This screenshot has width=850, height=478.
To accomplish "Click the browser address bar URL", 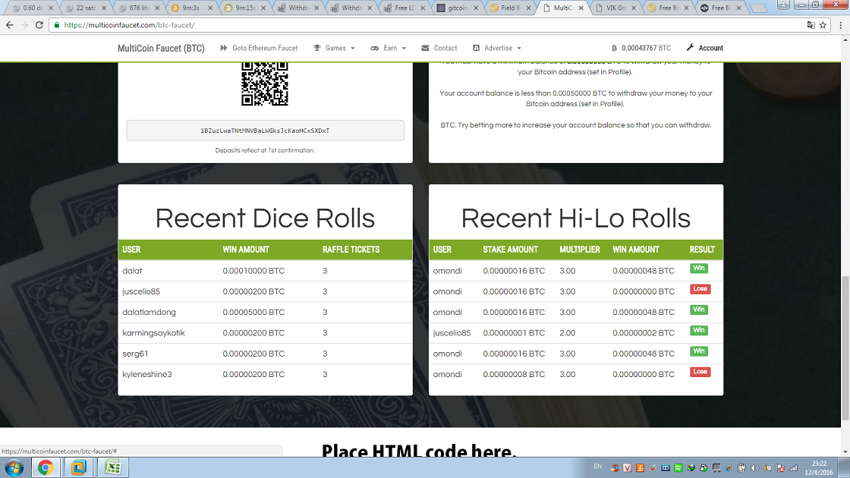I will (x=129, y=25).
